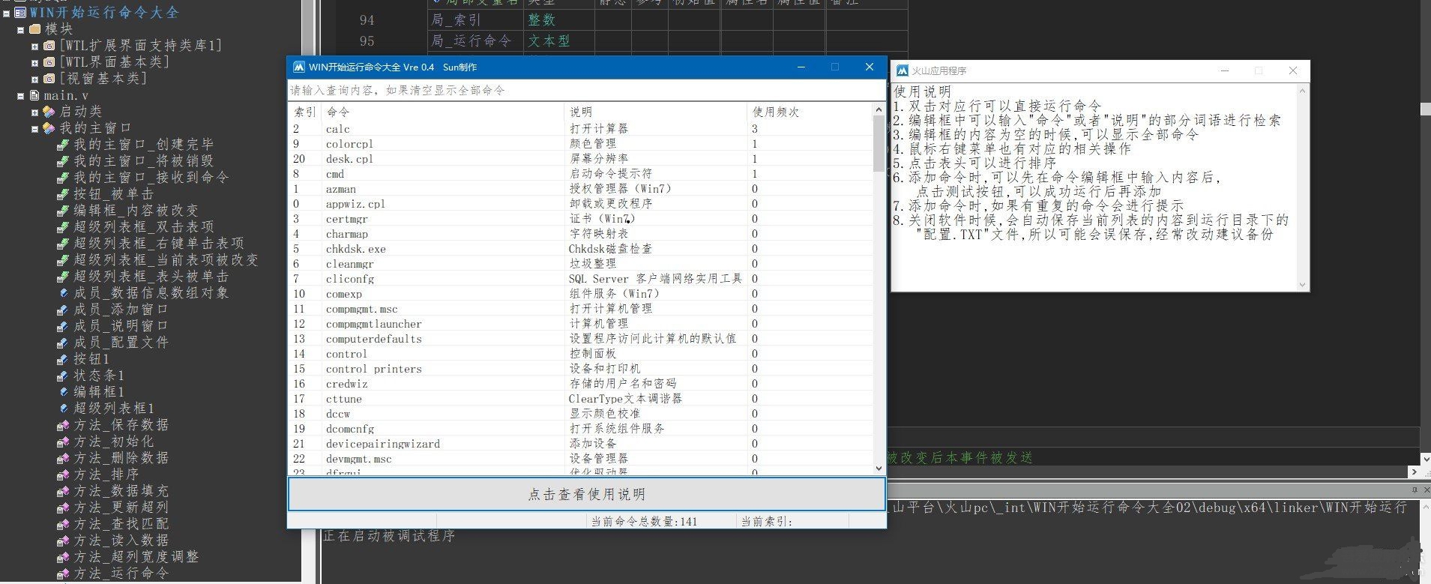The image size is (1431, 584).
Task: Select 方法_运行命令 in the project tree
Action: click(x=121, y=574)
